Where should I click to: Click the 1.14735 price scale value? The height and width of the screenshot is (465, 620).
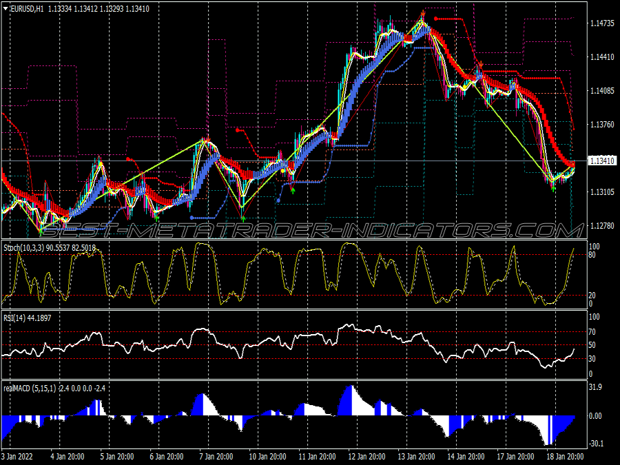[x=602, y=23]
